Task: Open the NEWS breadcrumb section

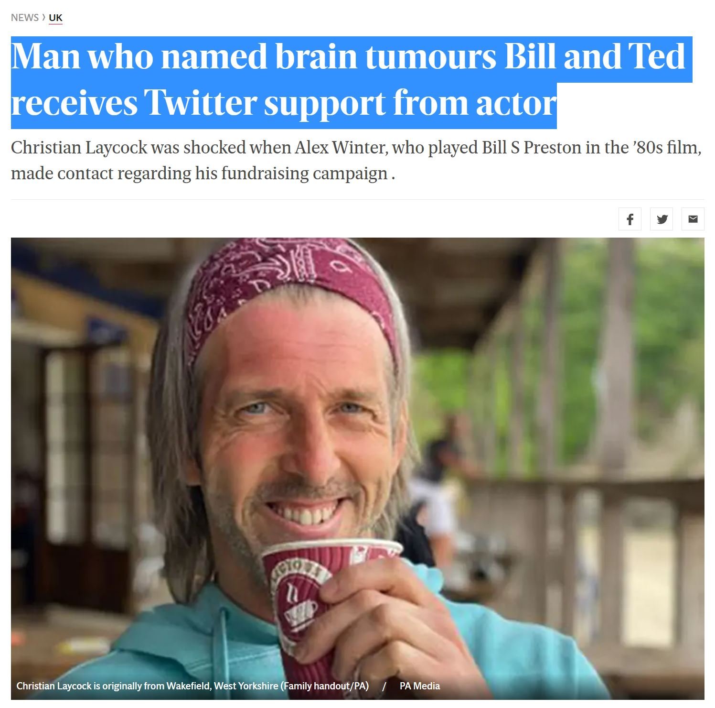Action: point(25,18)
